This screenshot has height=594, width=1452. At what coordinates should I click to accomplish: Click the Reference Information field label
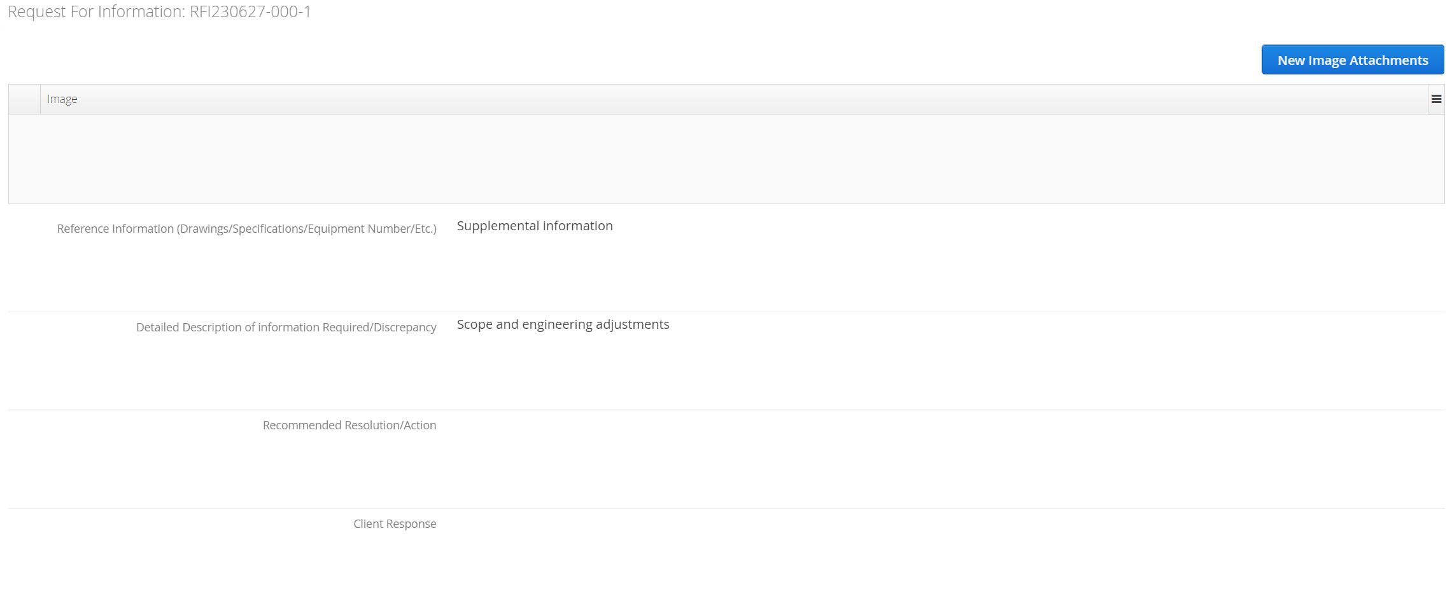coord(246,229)
